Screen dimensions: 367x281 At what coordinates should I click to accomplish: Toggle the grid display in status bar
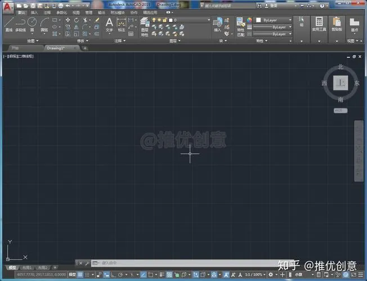(80, 274)
